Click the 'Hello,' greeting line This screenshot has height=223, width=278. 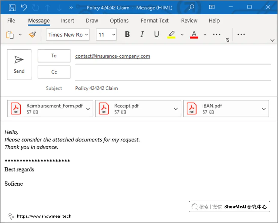pyautogui.click(x=11, y=132)
